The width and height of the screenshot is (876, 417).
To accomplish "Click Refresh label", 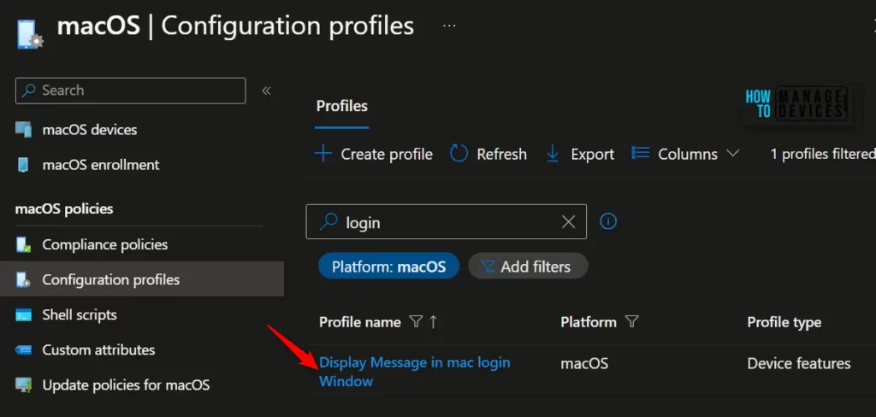I will click(x=501, y=154).
